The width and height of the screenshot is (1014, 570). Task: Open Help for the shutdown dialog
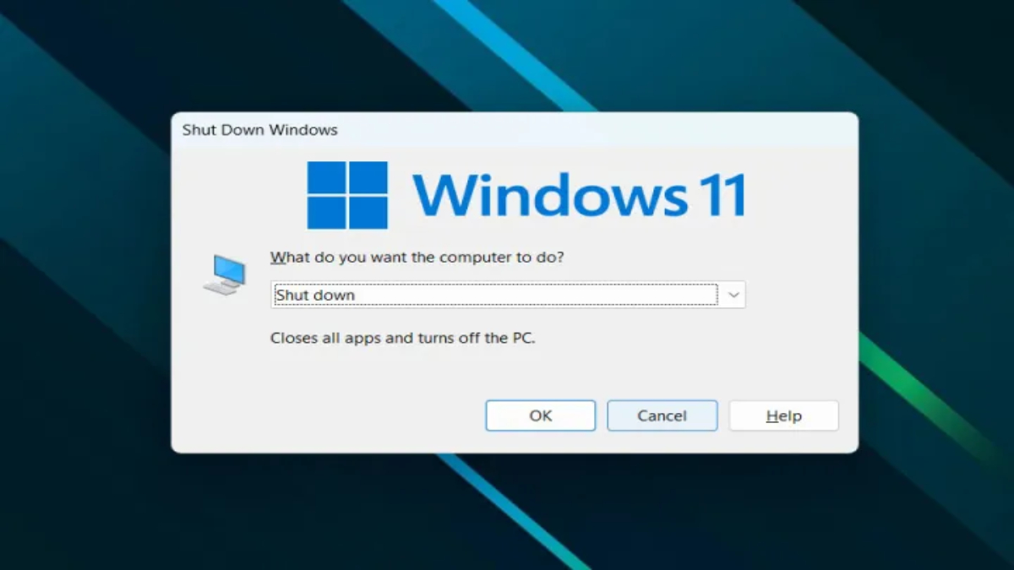783,415
